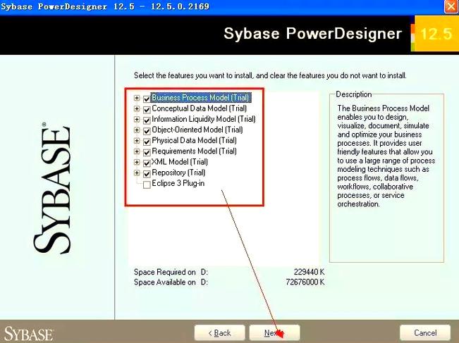This screenshot has height=343, width=459.
Task: Expand the Conceptual Data Model node
Action: coord(137,108)
